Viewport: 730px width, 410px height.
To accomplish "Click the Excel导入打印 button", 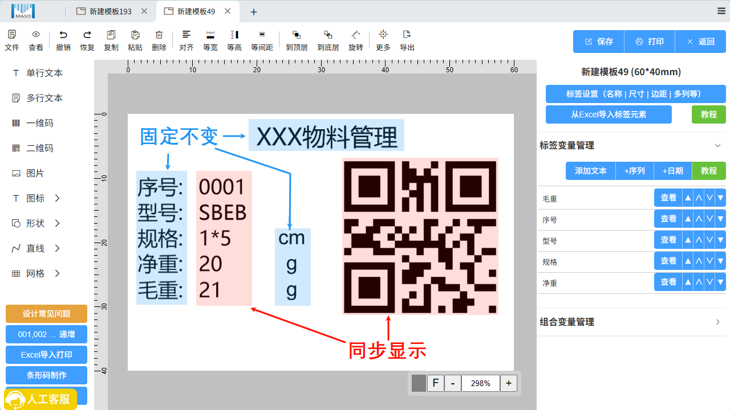I will click(46, 355).
